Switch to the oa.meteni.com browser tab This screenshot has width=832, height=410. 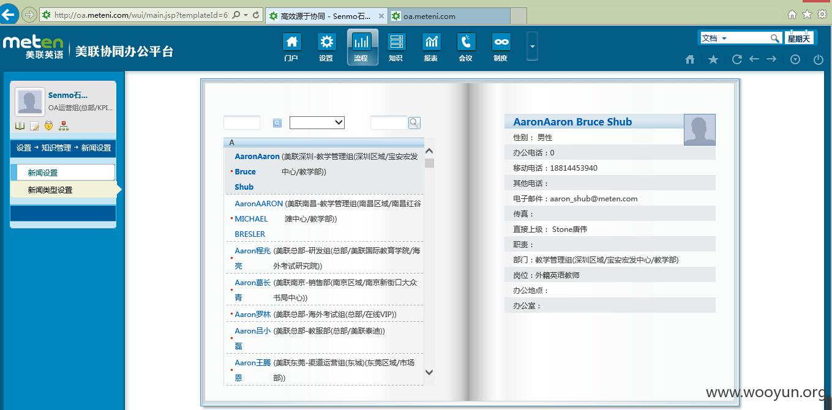pos(449,16)
